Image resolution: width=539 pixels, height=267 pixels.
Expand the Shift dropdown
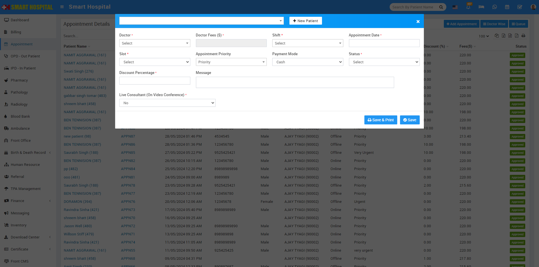pos(307,43)
